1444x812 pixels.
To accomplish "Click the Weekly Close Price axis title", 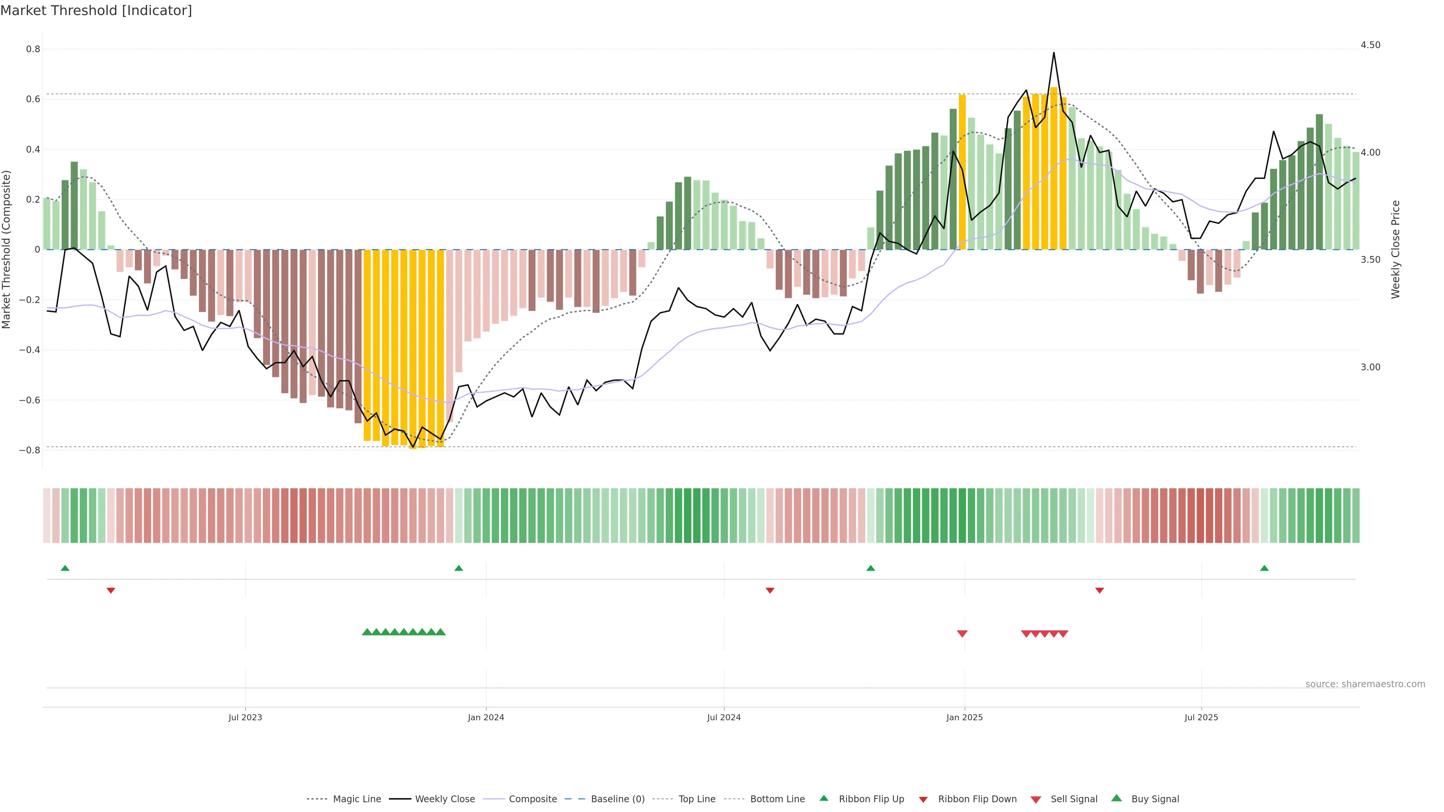I will 1396,249.
